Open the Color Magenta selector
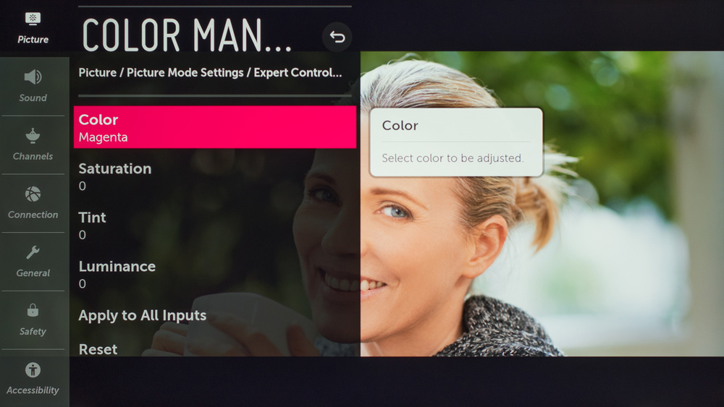 point(215,127)
